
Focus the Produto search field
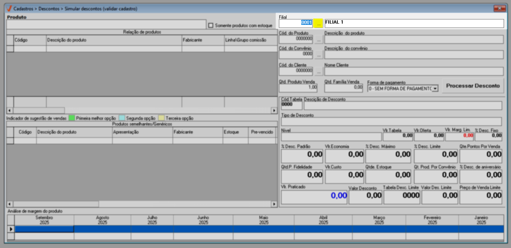(106, 25)
